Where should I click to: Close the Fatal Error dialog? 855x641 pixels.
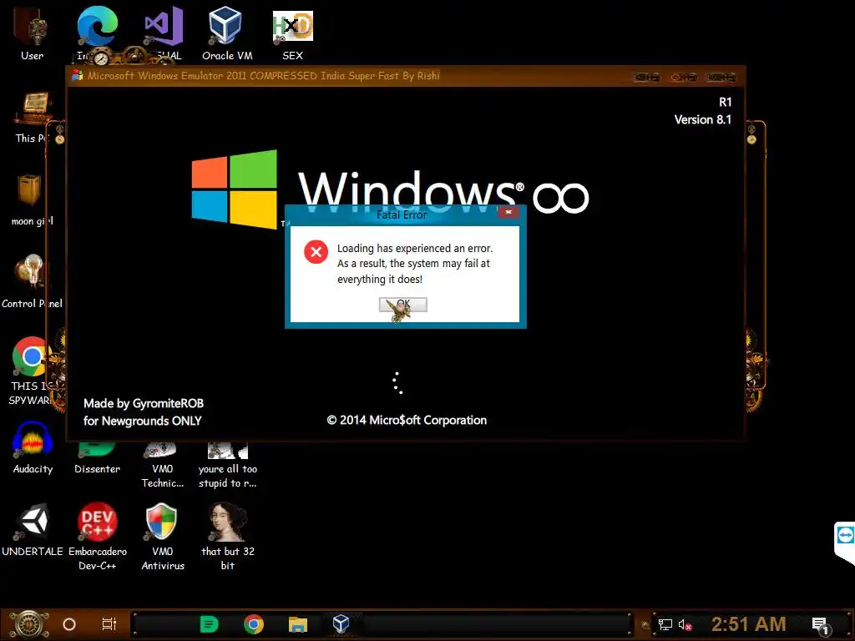508,212
